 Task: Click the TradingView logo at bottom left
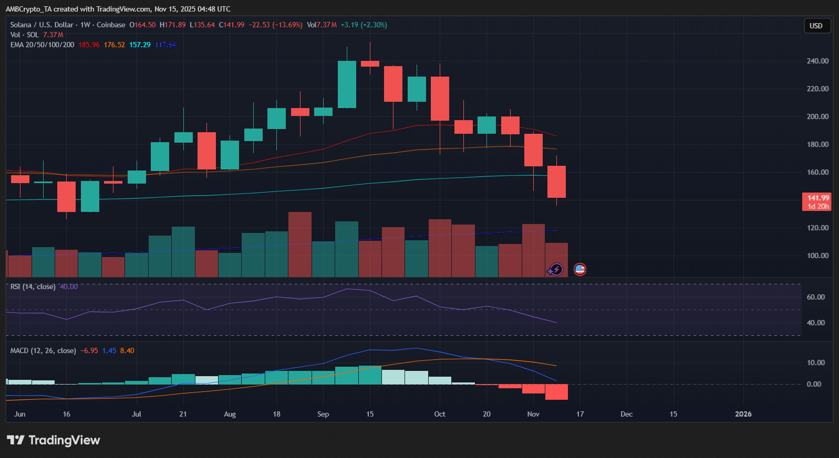(53, 440)
